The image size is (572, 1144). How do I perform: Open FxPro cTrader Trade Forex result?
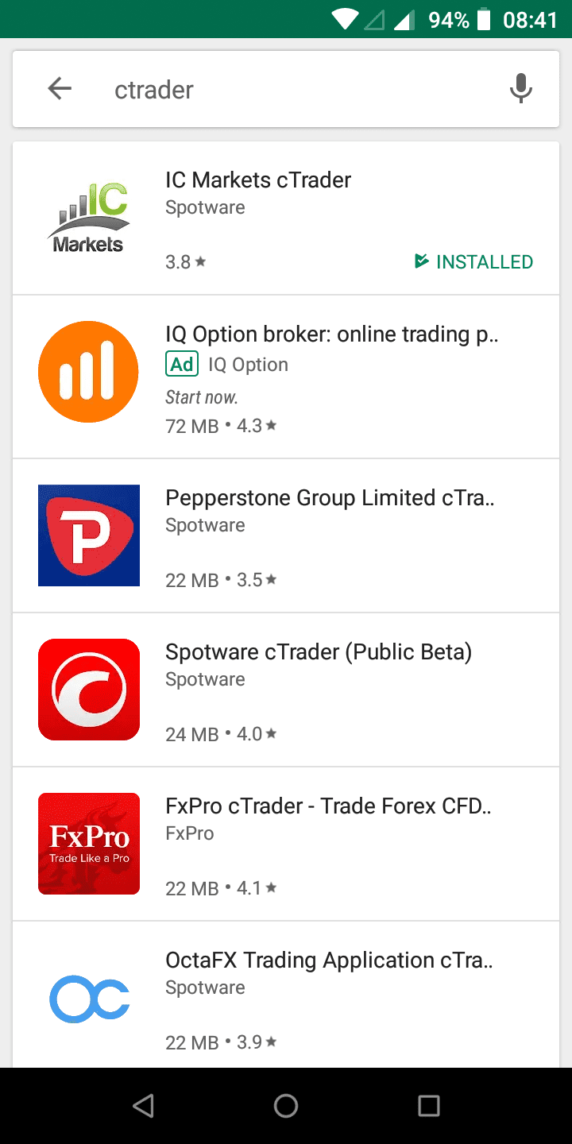pyautogui.click(x=328, y=806)
